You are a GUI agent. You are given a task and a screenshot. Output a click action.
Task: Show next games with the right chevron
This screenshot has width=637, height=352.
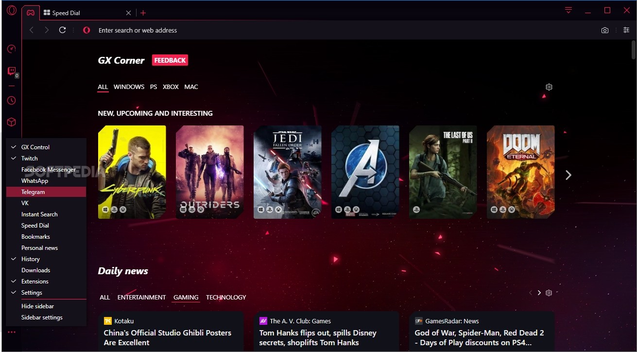[x=568, y=175]
